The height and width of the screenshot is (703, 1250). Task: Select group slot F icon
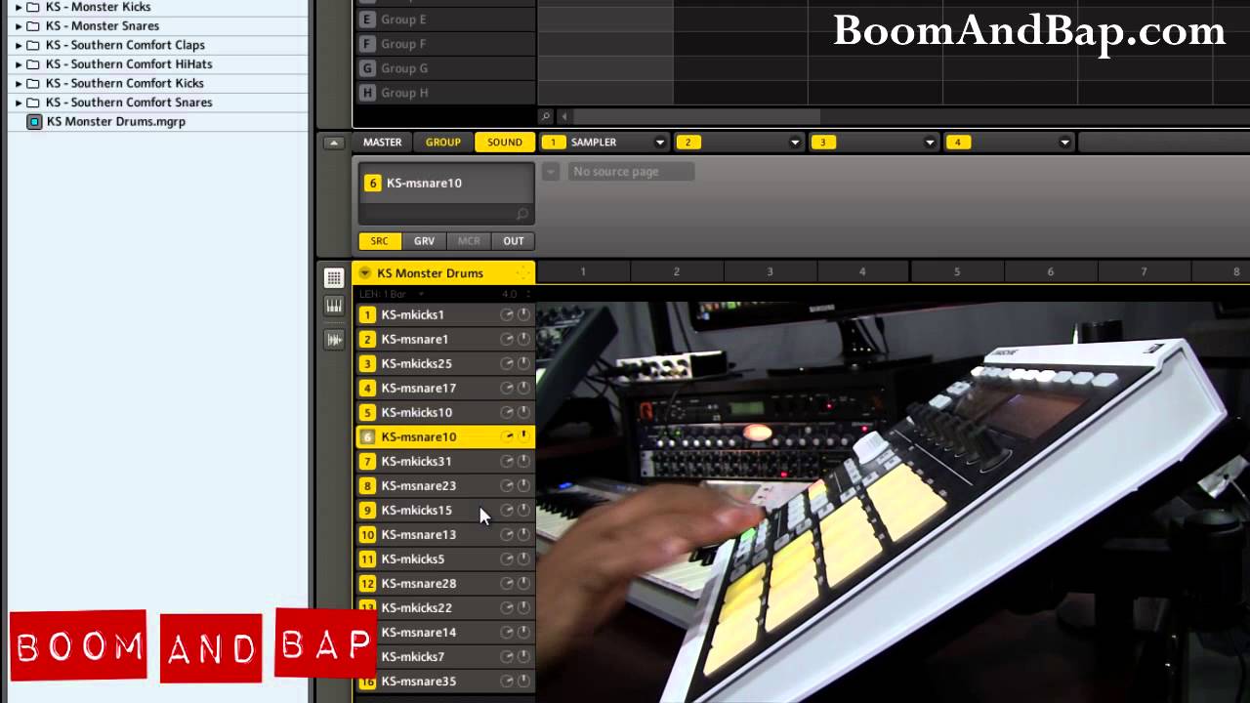[x=367, y=44]
